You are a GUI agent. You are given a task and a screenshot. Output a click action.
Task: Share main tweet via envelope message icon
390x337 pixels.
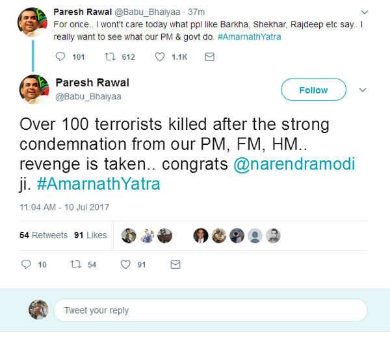click(175, 264)
